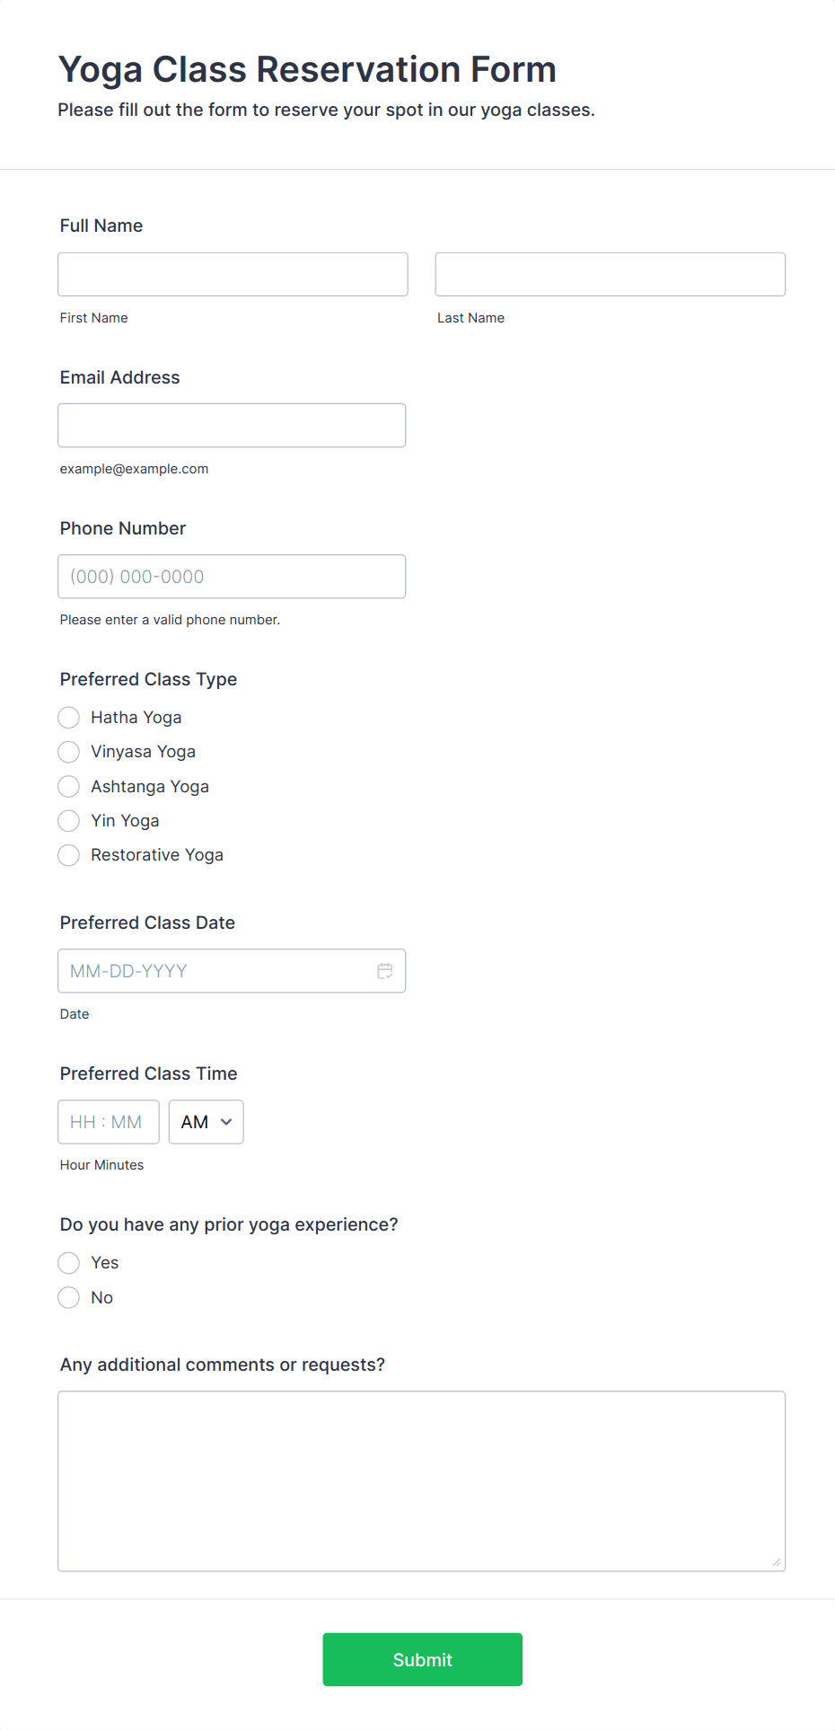Select No for prior yoga experience
The height and width of the screenshot is (1731, 835).
[x=69, y=1298]
